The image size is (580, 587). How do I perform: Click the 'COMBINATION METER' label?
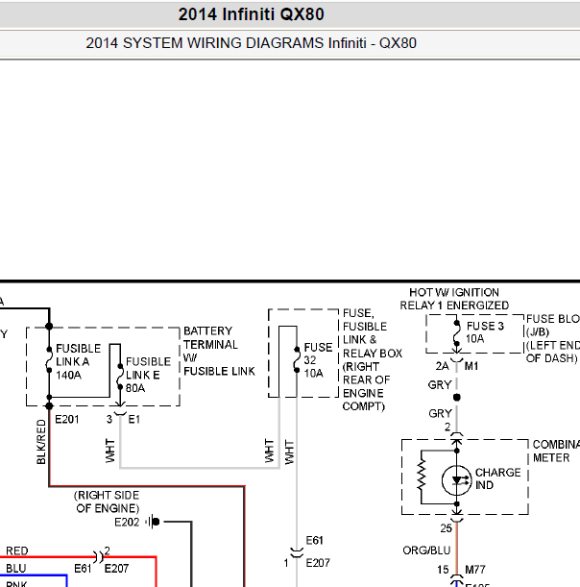(x=556, y=452)
